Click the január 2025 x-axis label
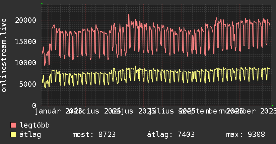This screenshot has width=276, height=144. click(58, 111)
